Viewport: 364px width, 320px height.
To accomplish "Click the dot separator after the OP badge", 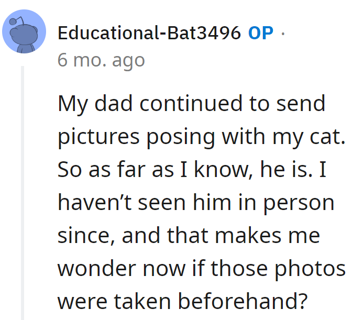I will click(x=283, y=34).
